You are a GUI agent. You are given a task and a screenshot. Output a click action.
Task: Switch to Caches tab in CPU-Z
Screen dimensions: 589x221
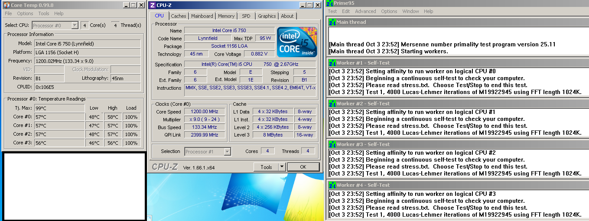tap(178, 16)
